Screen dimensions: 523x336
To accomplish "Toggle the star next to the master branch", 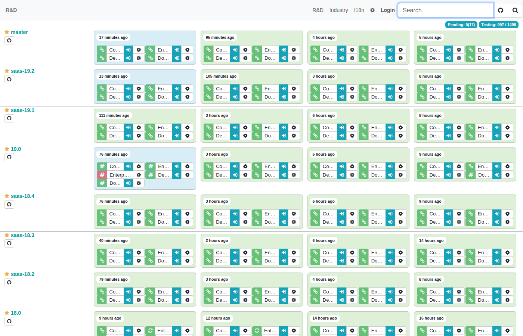I will click(6, 32).
